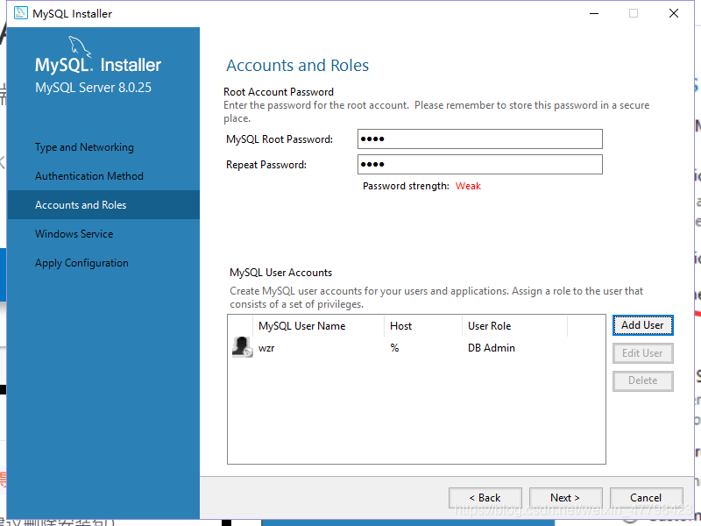Go to Authentication Method step
This screenshot has width=701, height=526.
(x=89, y=176)
